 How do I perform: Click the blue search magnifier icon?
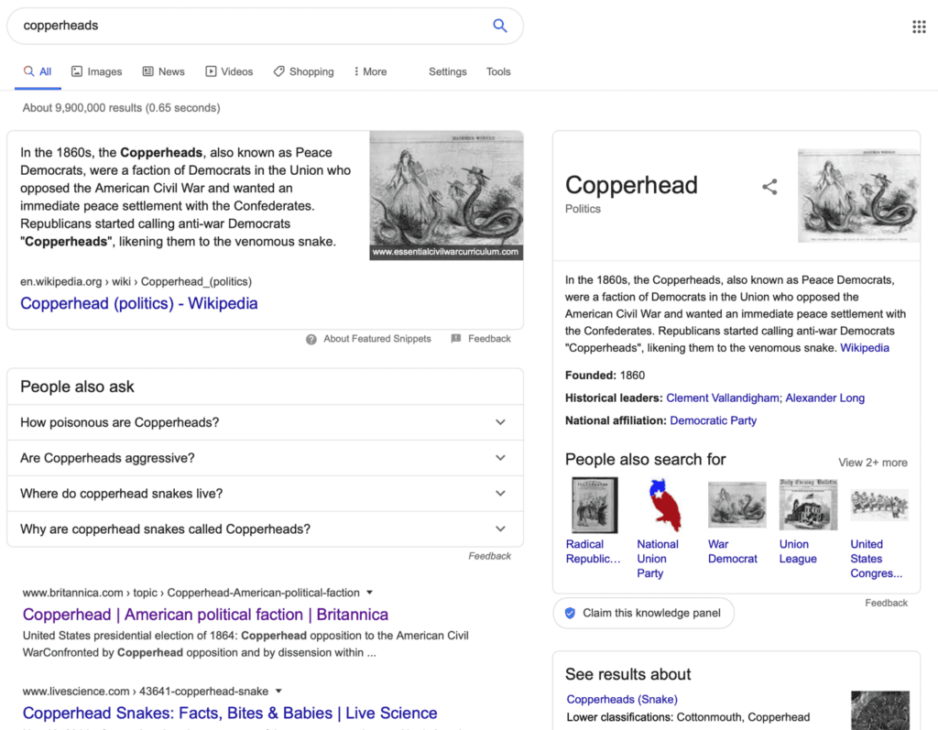coord(499,25)
